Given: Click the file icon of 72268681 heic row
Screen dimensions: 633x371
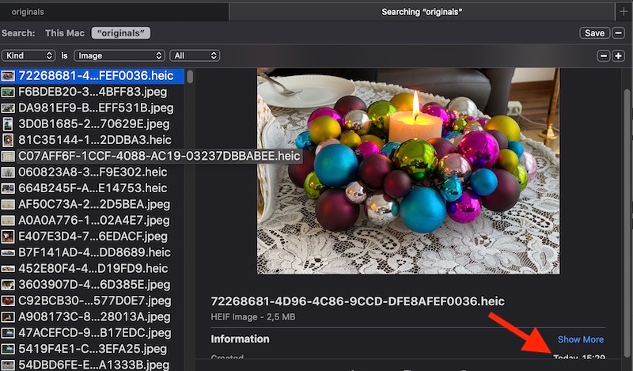Looking at the screenshot, I should 8,76.
